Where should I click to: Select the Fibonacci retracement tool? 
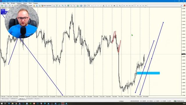coord(106,6)
